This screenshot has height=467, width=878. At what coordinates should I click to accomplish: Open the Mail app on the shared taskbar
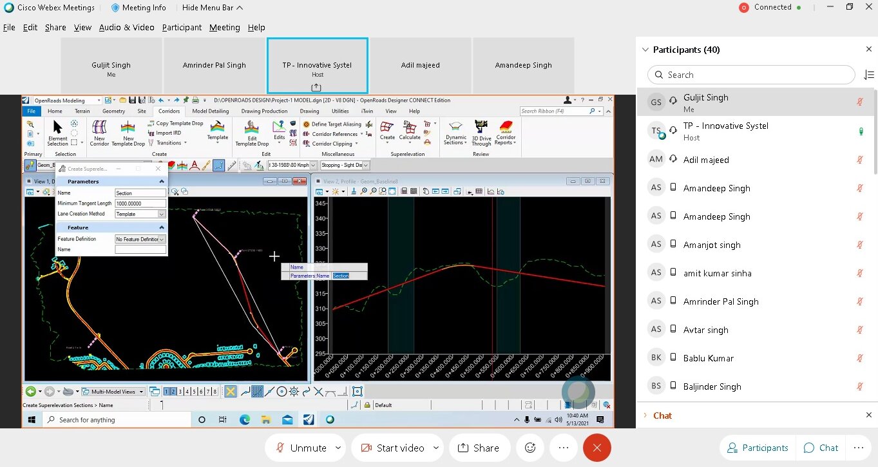tap(287, 420)
